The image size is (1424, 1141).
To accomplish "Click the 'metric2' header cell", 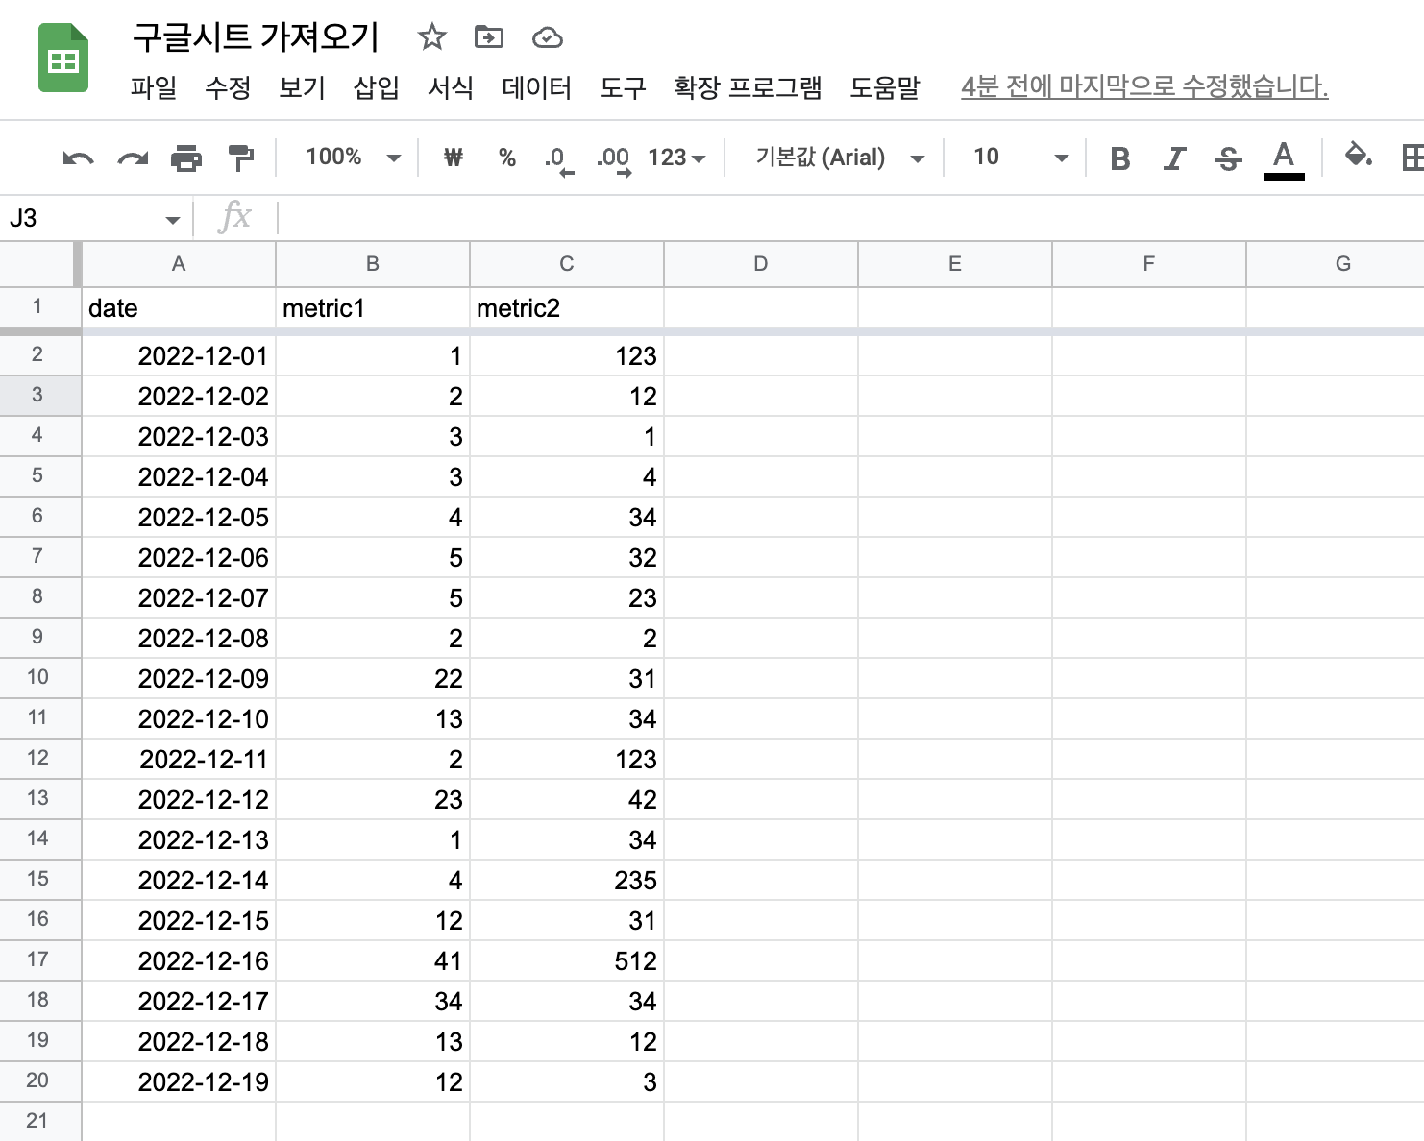I will (567, 308).
